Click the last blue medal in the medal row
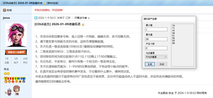 tap(24, 80)
